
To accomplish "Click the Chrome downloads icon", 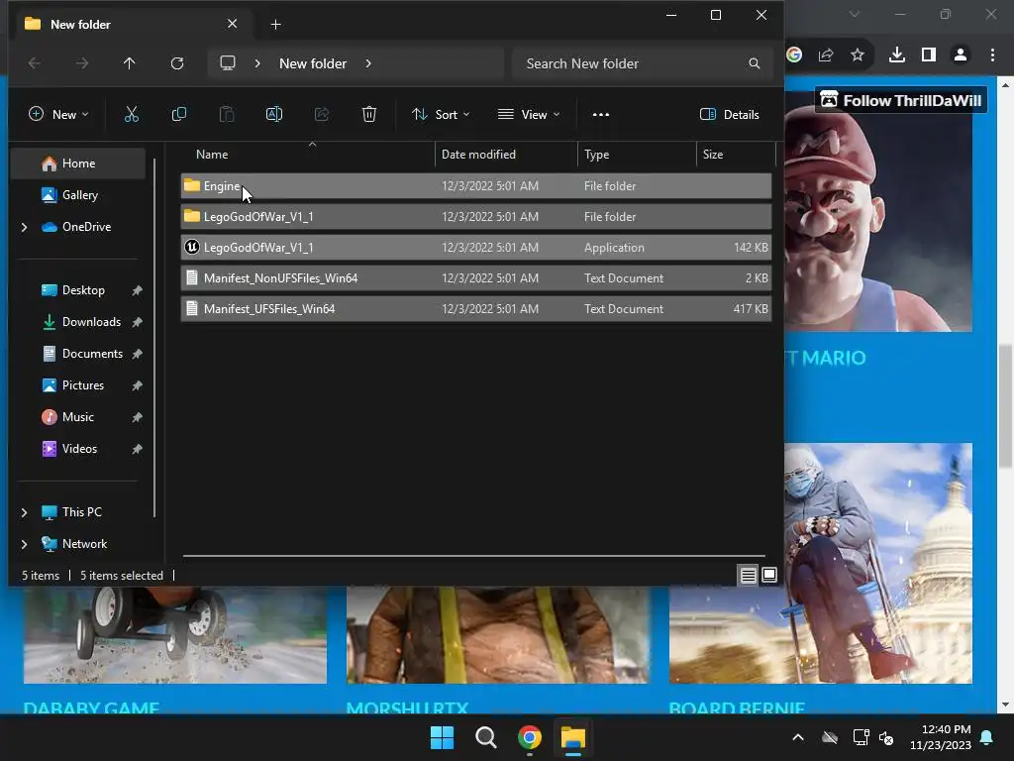I will (897, 55).
